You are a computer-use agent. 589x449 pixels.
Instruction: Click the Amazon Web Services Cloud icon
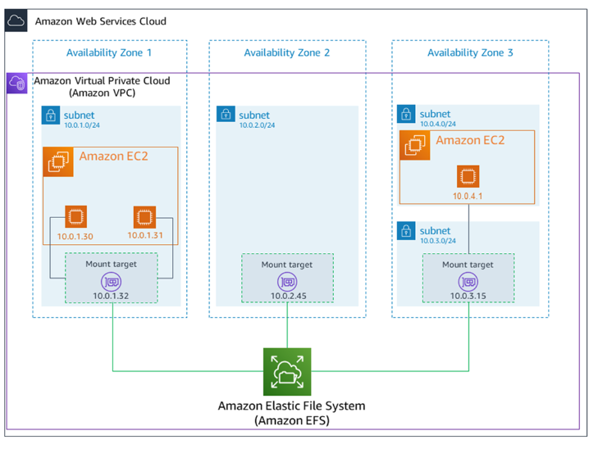pyautogui.click(x=16, y=20)
